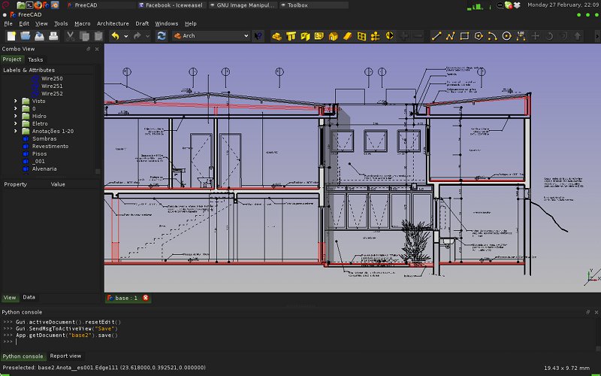Close the base : 1 document tab
Image resolution: width=601 pixels, height=376 pixels.
[x=146, y=298]
